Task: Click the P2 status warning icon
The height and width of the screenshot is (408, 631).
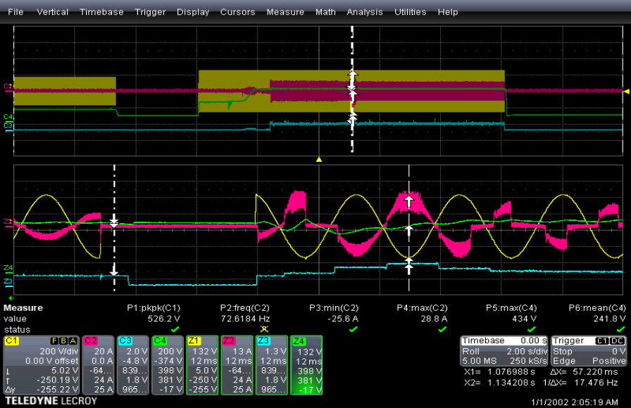Action: (x=264, y=330)
